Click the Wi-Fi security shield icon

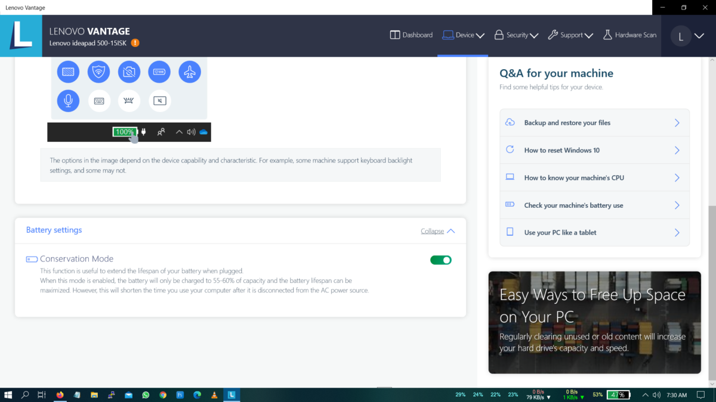tap(98, 72)
